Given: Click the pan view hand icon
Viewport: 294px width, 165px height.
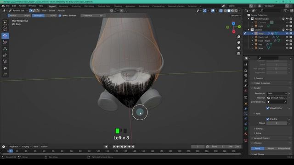Looking at the screenshot, I should point(238,43).
